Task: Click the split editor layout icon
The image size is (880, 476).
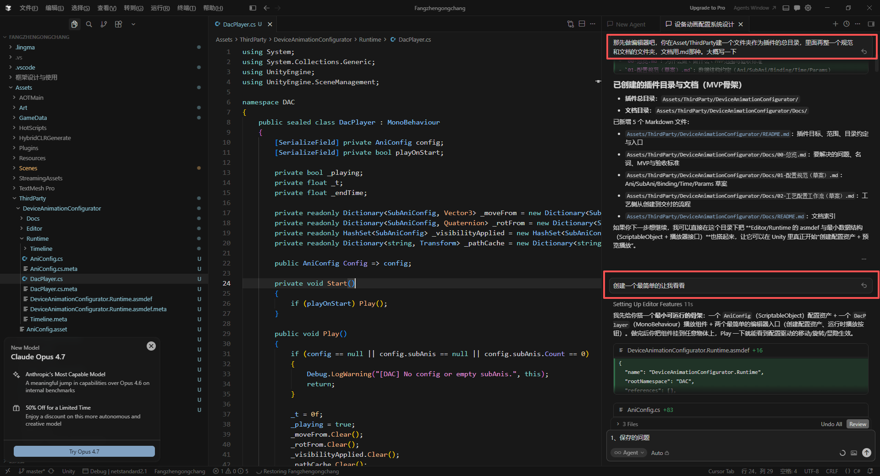Action: click(x=582, y=24)
